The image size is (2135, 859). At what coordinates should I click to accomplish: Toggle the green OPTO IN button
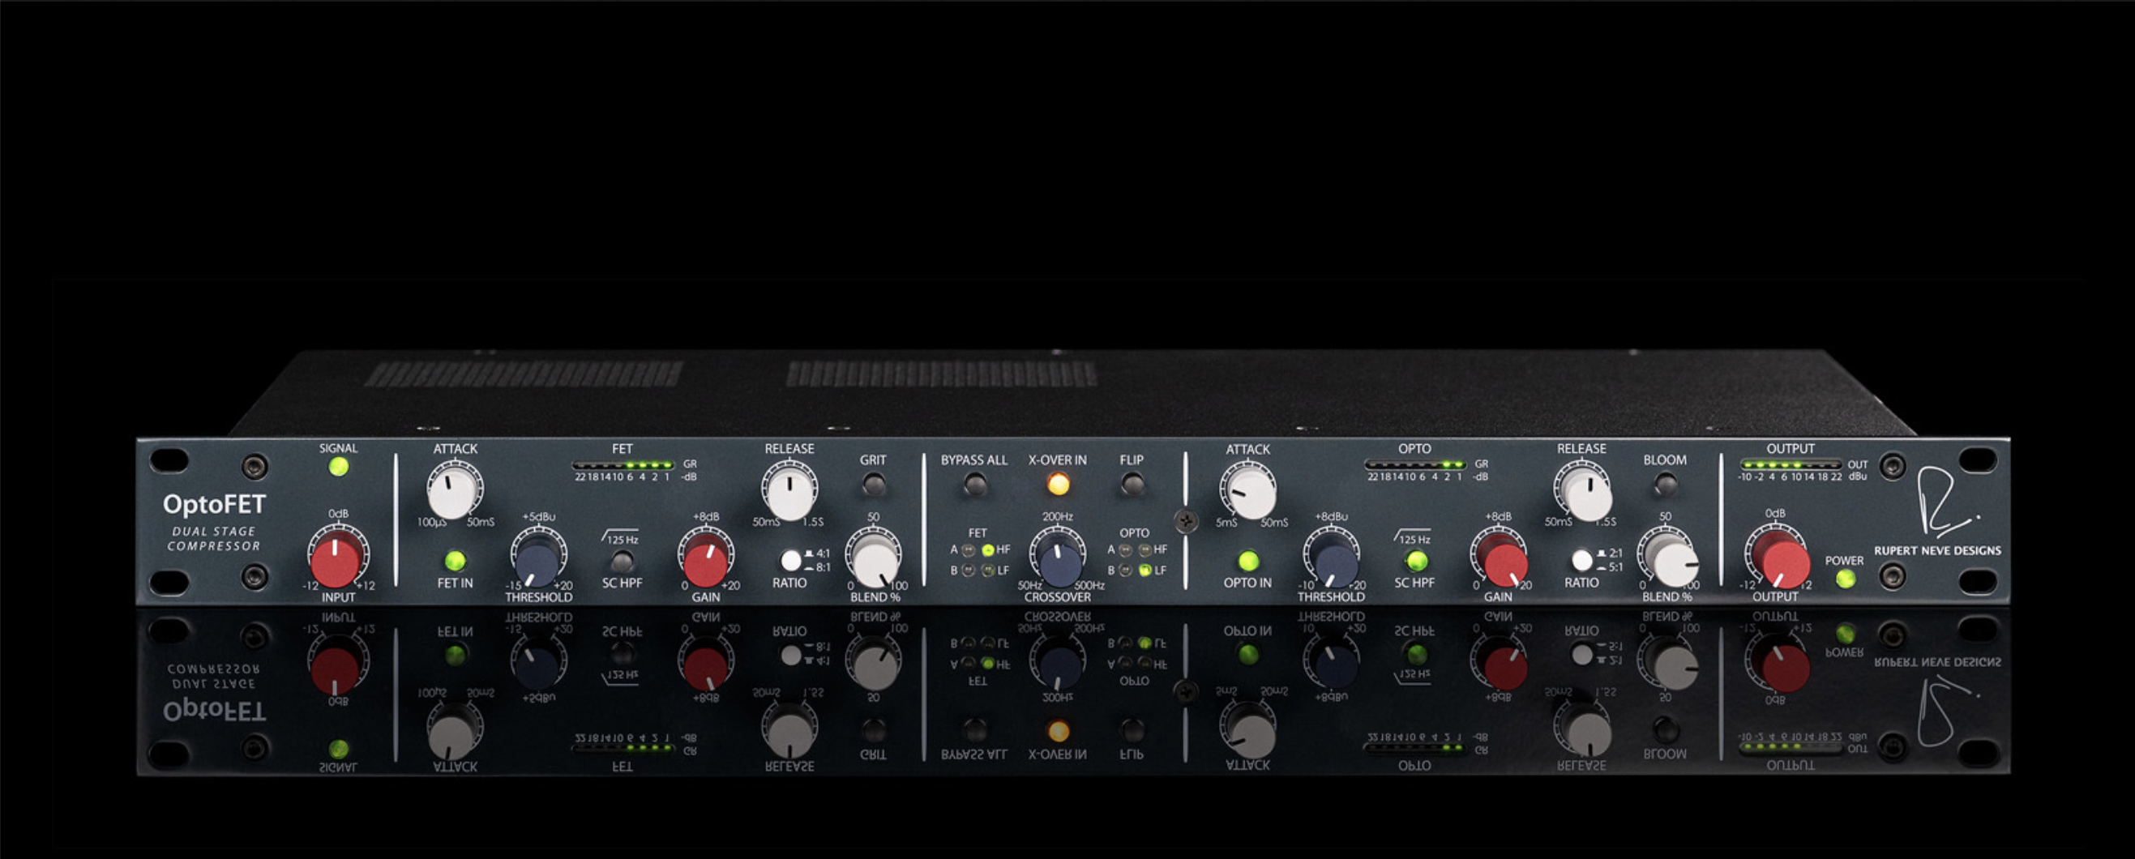point(1248,561)
